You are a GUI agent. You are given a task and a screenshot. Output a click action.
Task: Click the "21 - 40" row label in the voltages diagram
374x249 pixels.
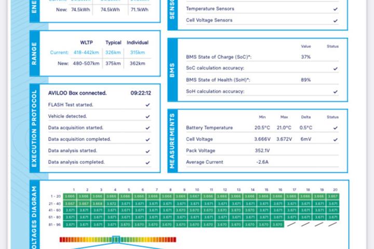[x=55, y=204]
